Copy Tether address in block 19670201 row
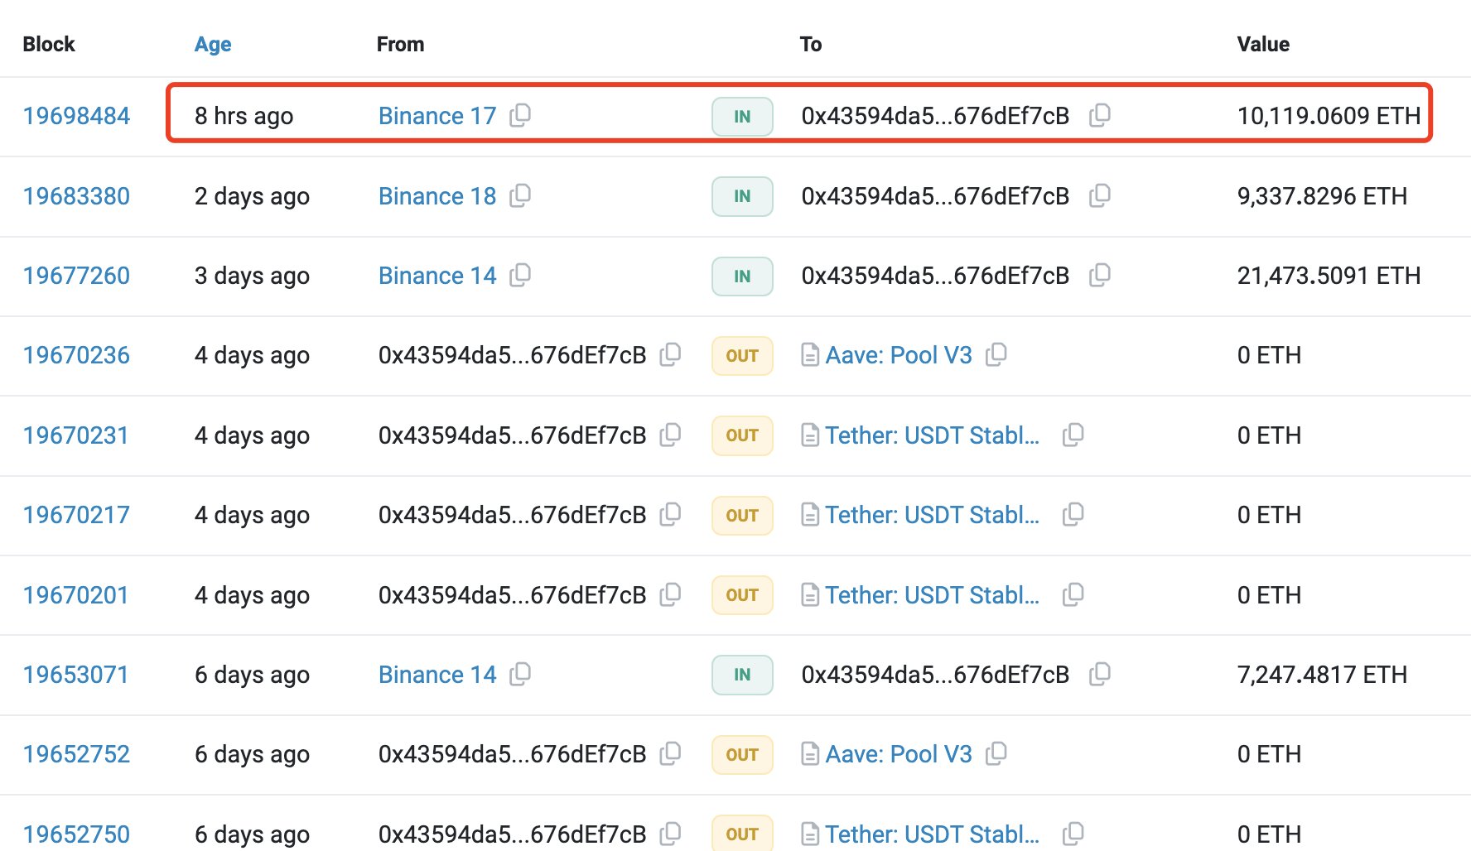 point(1073,594)
